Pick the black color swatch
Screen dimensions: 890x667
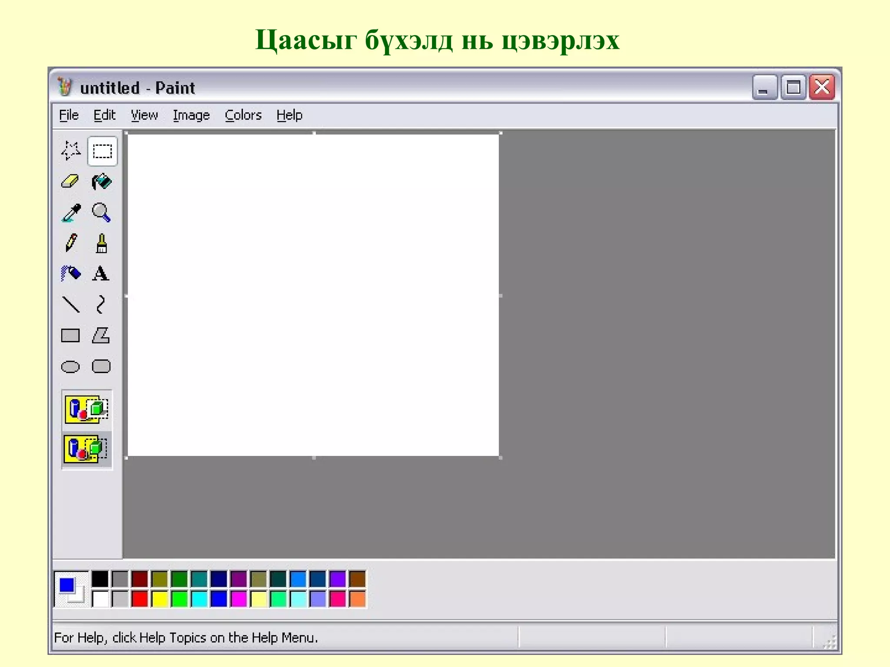pos(100,579)
